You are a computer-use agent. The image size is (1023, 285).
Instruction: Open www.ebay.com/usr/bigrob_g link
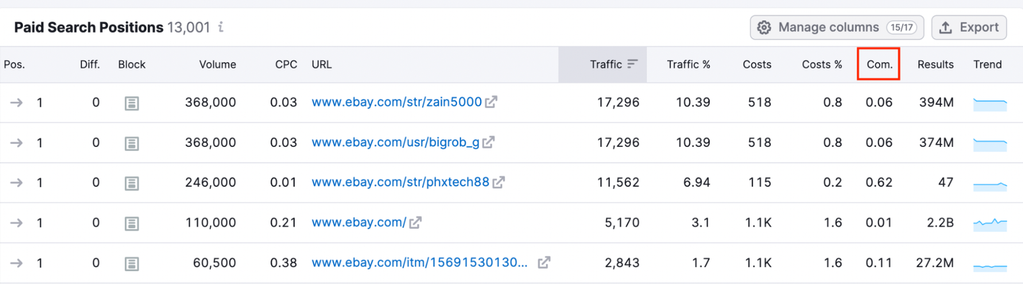coord(395,142)
